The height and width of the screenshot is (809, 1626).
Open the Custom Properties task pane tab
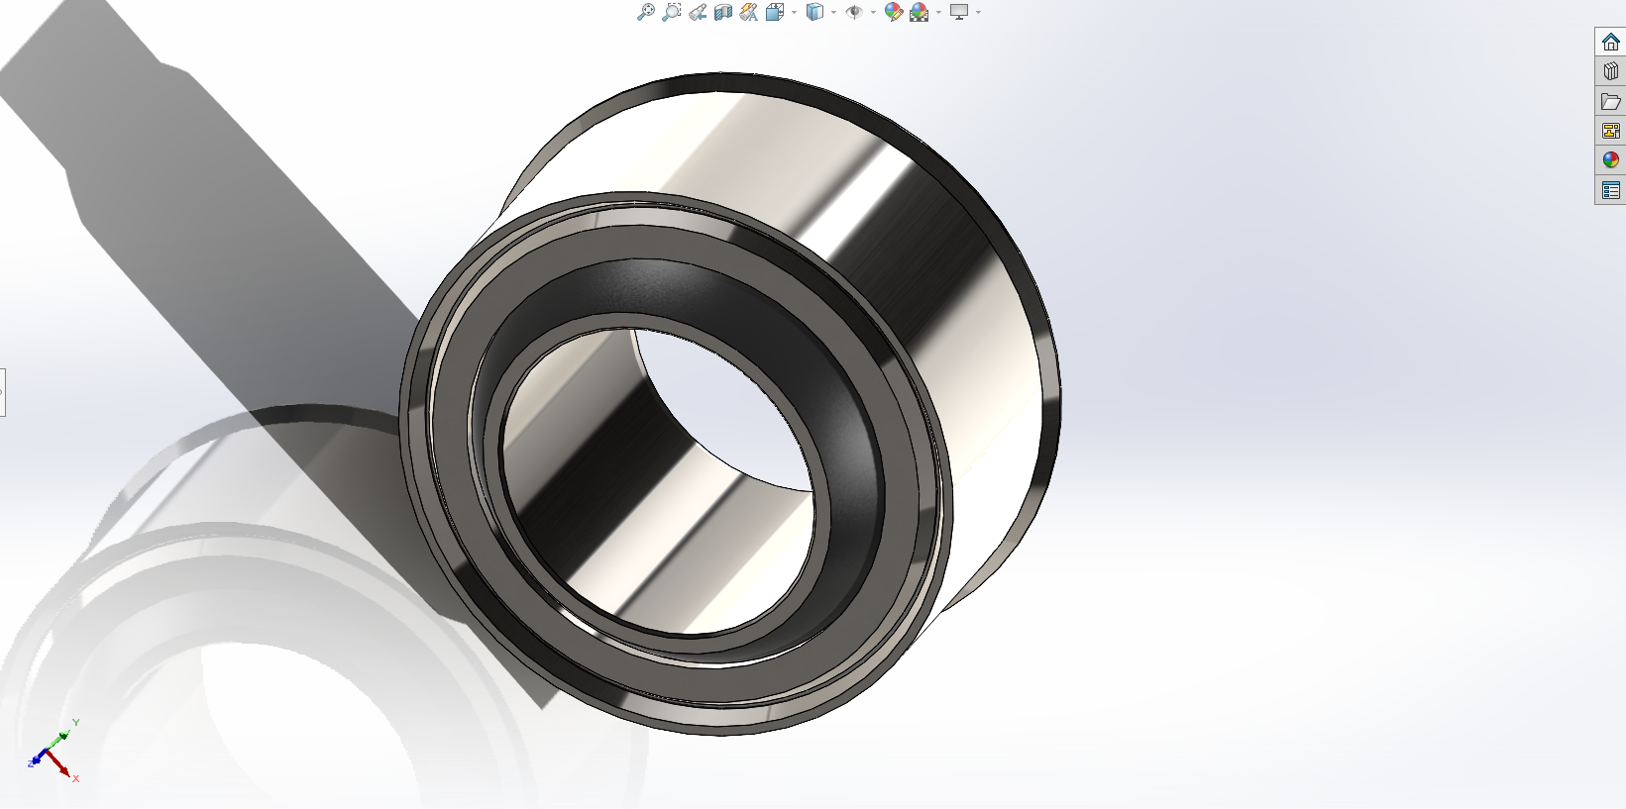(x=1610, y=190)
